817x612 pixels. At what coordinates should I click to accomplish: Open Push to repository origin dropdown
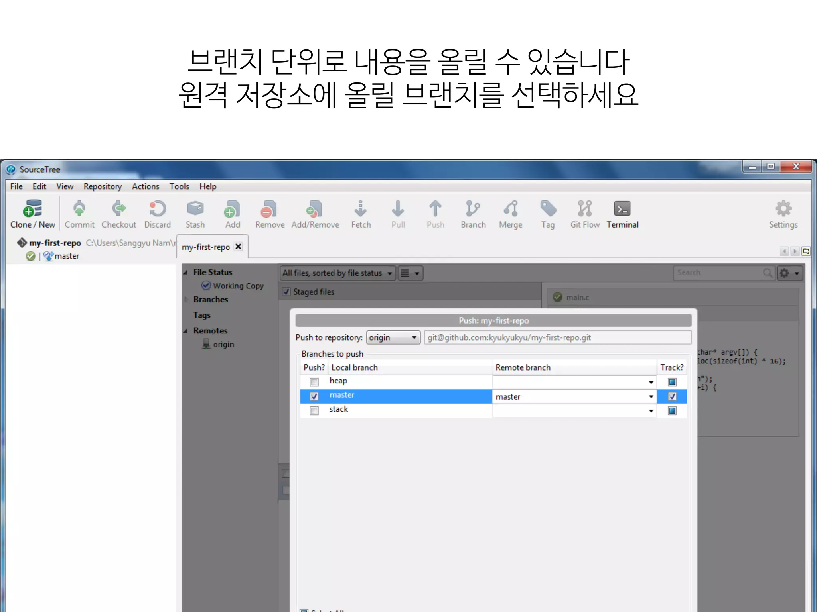click(393, 337)
